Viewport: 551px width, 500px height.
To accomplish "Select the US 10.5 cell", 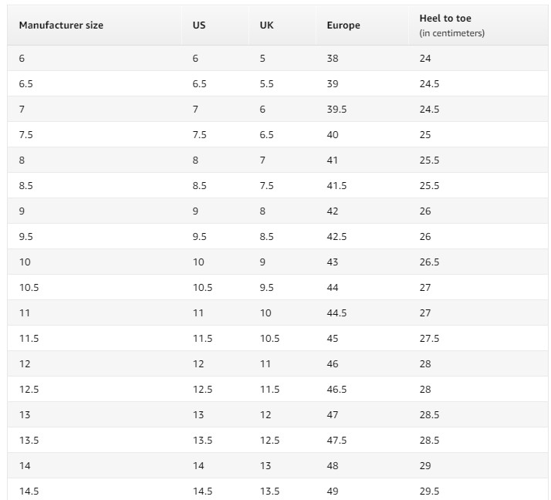I will [202, 288].
